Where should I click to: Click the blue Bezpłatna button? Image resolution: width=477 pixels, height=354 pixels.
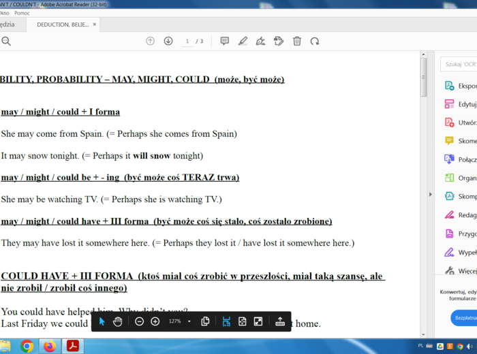tap(465, 318)
